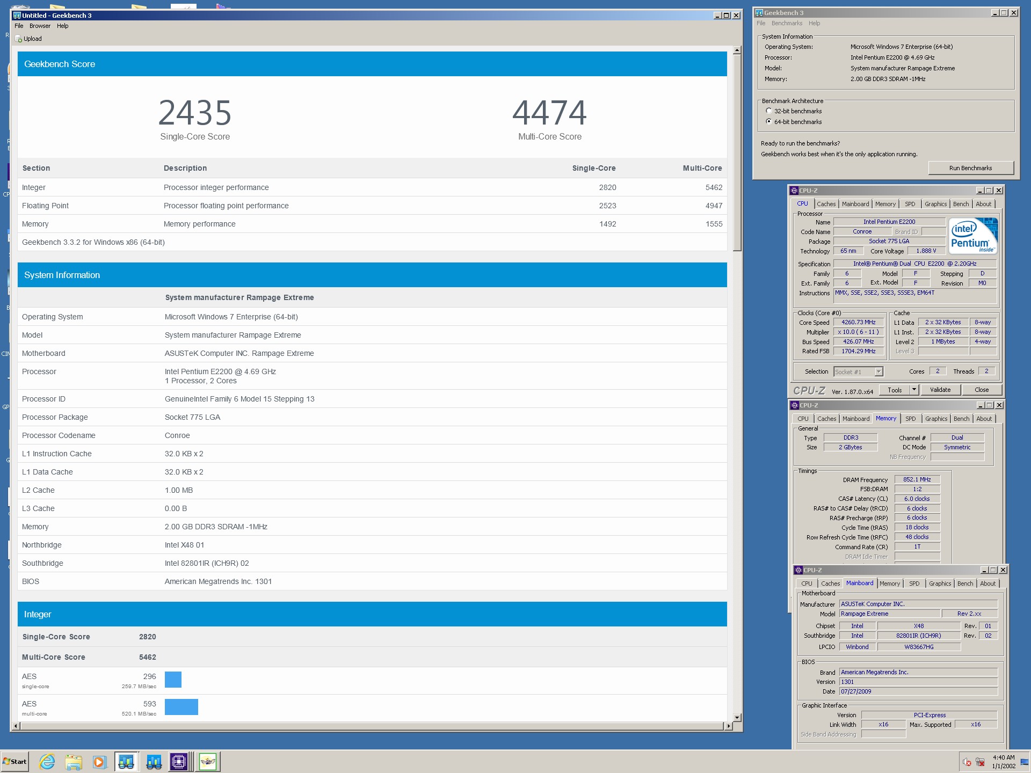Screen dimensions: 1031x773
Task: Click the Memory performance description cell
Action: coord(199,224)
